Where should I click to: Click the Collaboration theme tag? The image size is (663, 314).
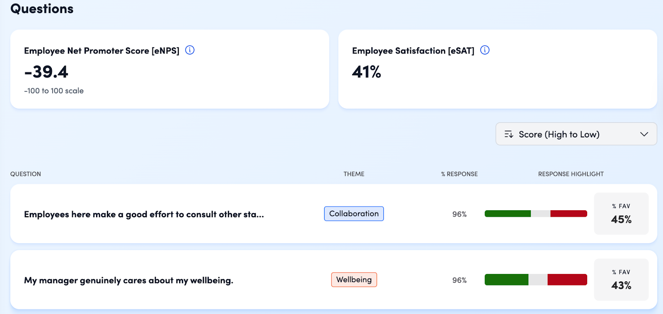pos(353,213)
